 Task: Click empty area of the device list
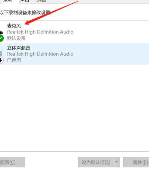pyautogui.click(x=74, y=107)
